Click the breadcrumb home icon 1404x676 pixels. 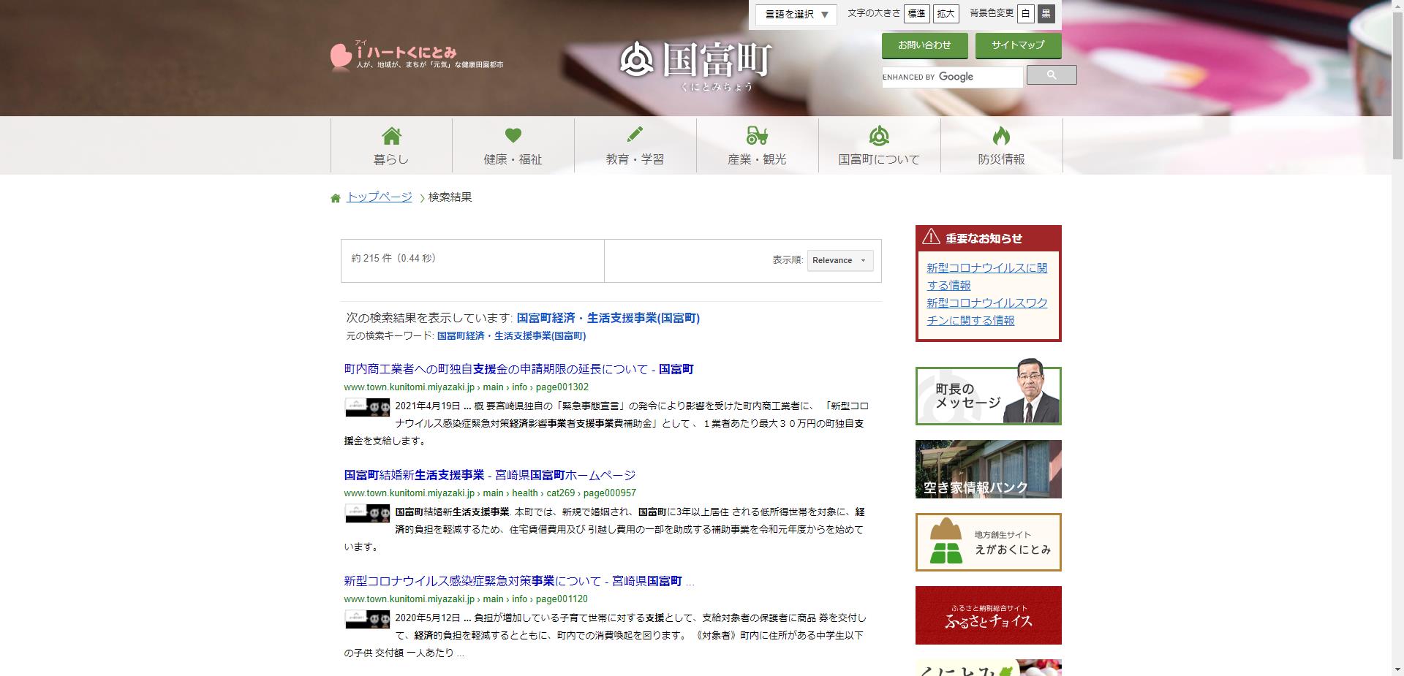[334, 197]
